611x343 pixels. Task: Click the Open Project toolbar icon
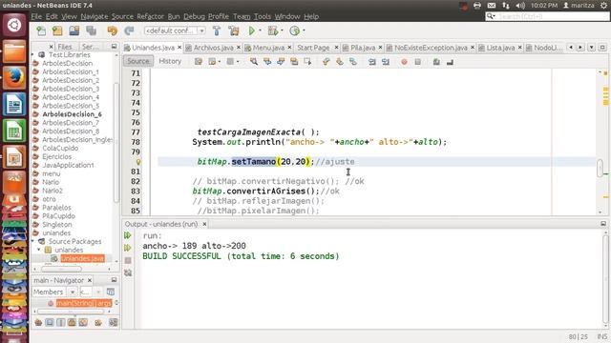[74, 30]
